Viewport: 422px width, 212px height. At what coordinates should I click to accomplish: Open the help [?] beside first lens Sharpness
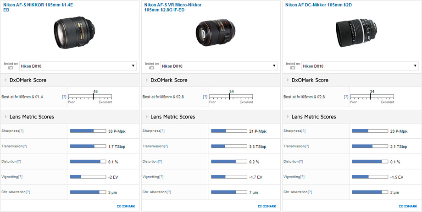tap(21, 131)
